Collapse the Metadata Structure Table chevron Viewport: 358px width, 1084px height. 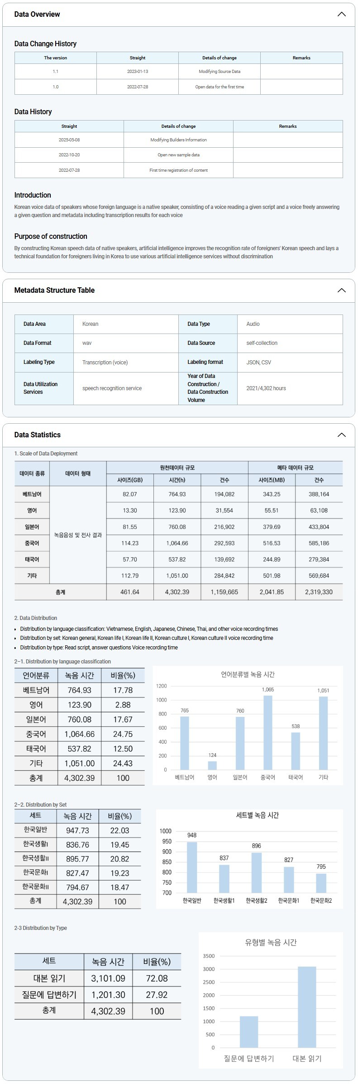pyautogui.click(x=341, y=290)
